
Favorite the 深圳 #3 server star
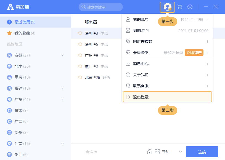pos(80,33)
